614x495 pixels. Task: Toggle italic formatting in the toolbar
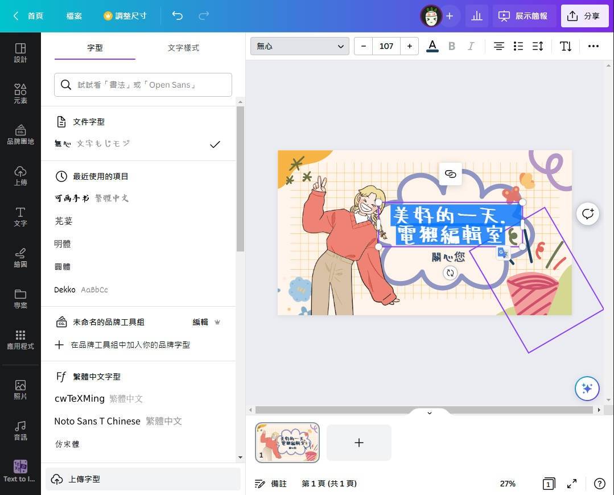(471, 46)
